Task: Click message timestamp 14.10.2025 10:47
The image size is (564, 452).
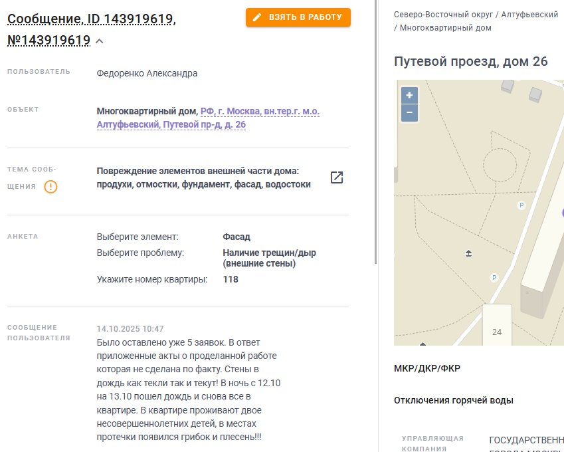Action: tap(130, 328)
